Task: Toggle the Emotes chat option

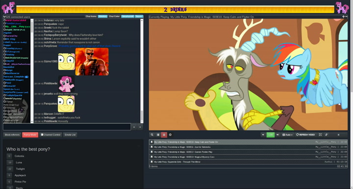Action: 102,17
